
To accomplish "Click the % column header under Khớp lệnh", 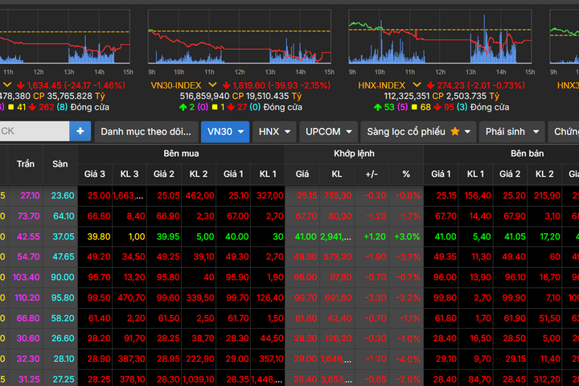I will coord(406,174).
